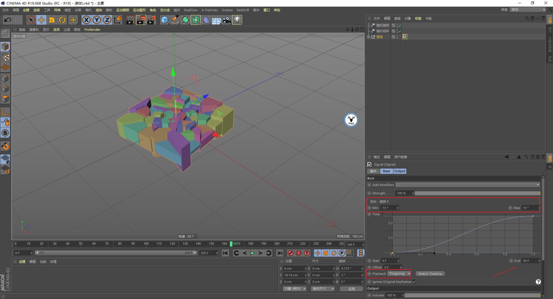The width and height of the screenshot is (553, 299).
Task: Open the Add Modifiers dropdown
Action: [538, 185]
